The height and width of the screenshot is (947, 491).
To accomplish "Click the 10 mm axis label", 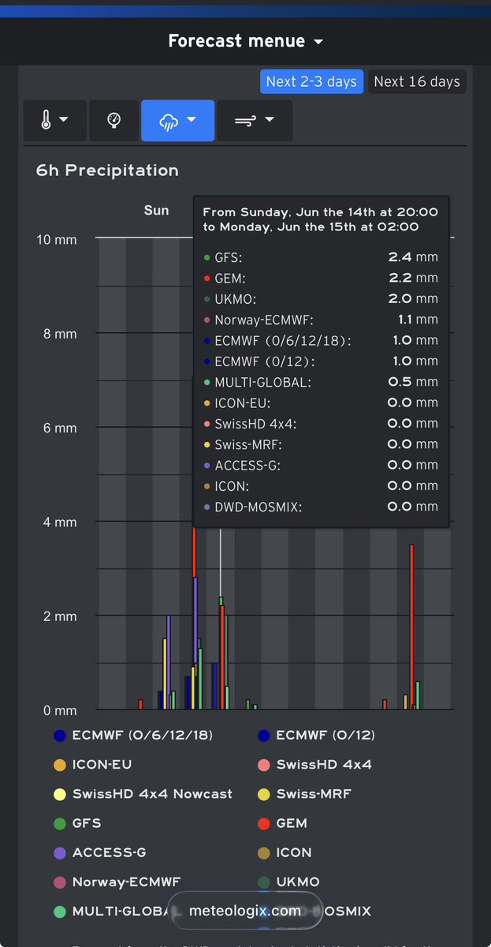I will click(57, 238).
